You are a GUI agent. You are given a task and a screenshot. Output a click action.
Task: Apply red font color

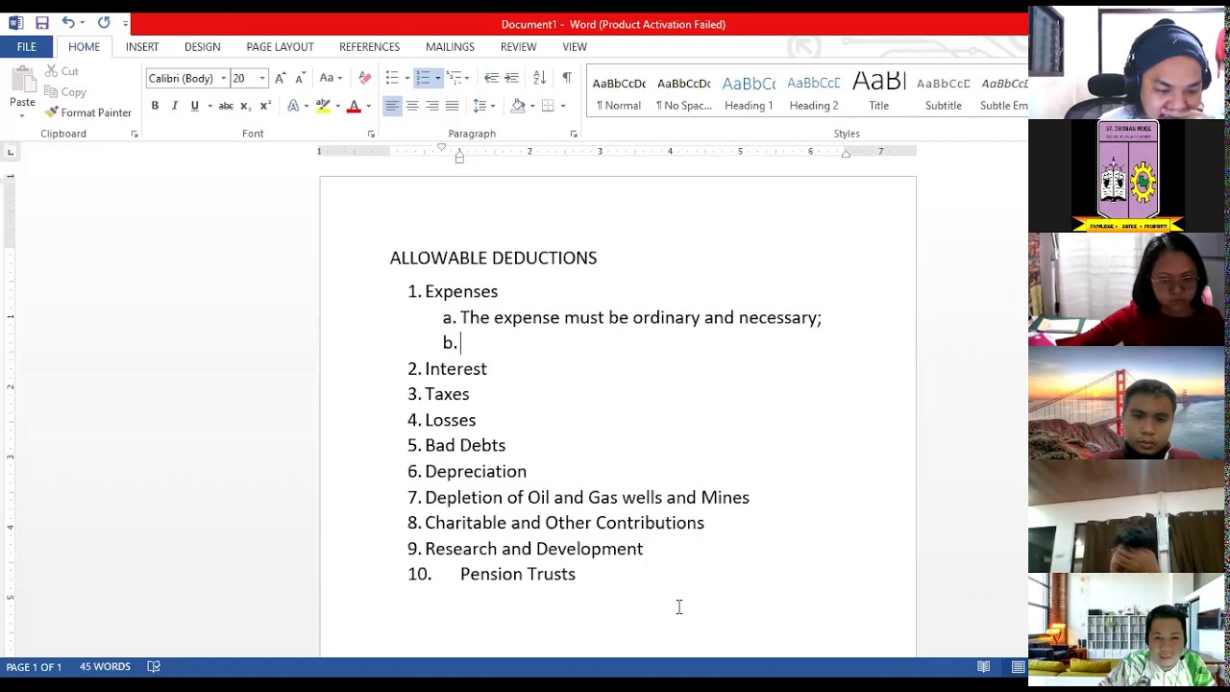tap(354, 106)
